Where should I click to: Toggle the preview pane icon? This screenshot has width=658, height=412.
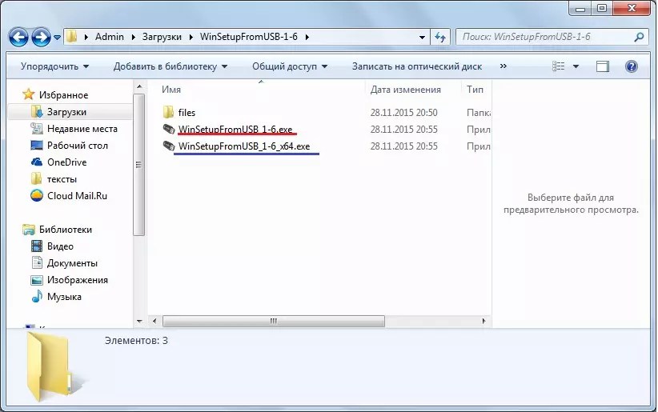coord(603,66)
